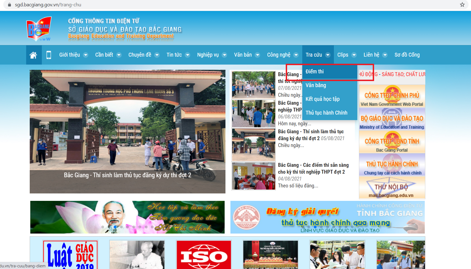
Task: Click the home icon in navigation bar
Action: [x=34, y=55]
